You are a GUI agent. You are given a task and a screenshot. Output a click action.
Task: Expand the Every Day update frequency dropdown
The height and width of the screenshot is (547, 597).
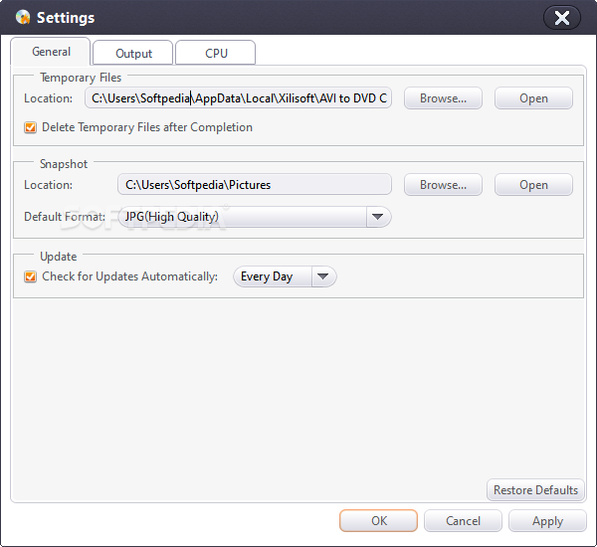click(x=285, y=276)
